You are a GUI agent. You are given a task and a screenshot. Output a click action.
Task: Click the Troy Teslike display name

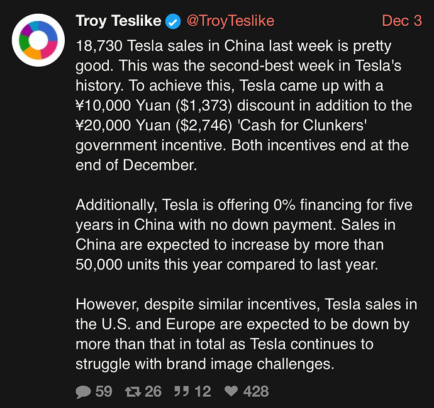pos(118,21)
